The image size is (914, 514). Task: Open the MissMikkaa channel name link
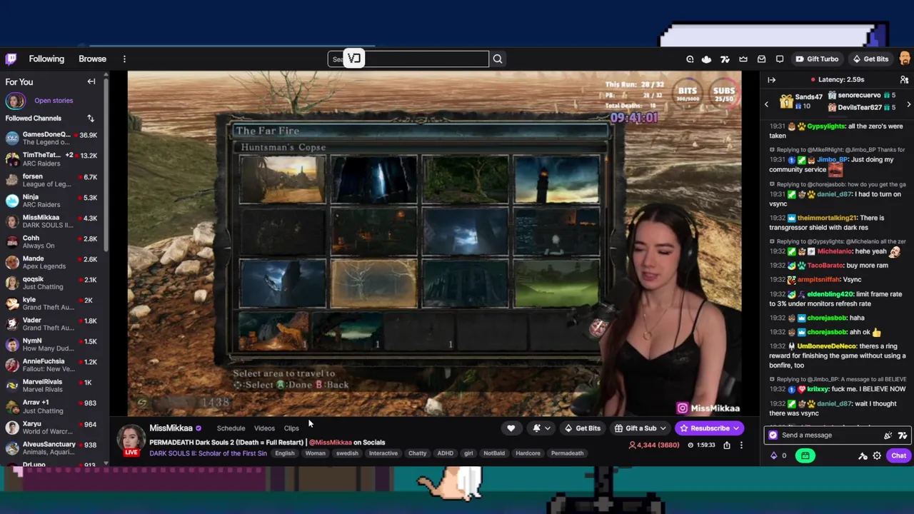(x=171, y=428)
